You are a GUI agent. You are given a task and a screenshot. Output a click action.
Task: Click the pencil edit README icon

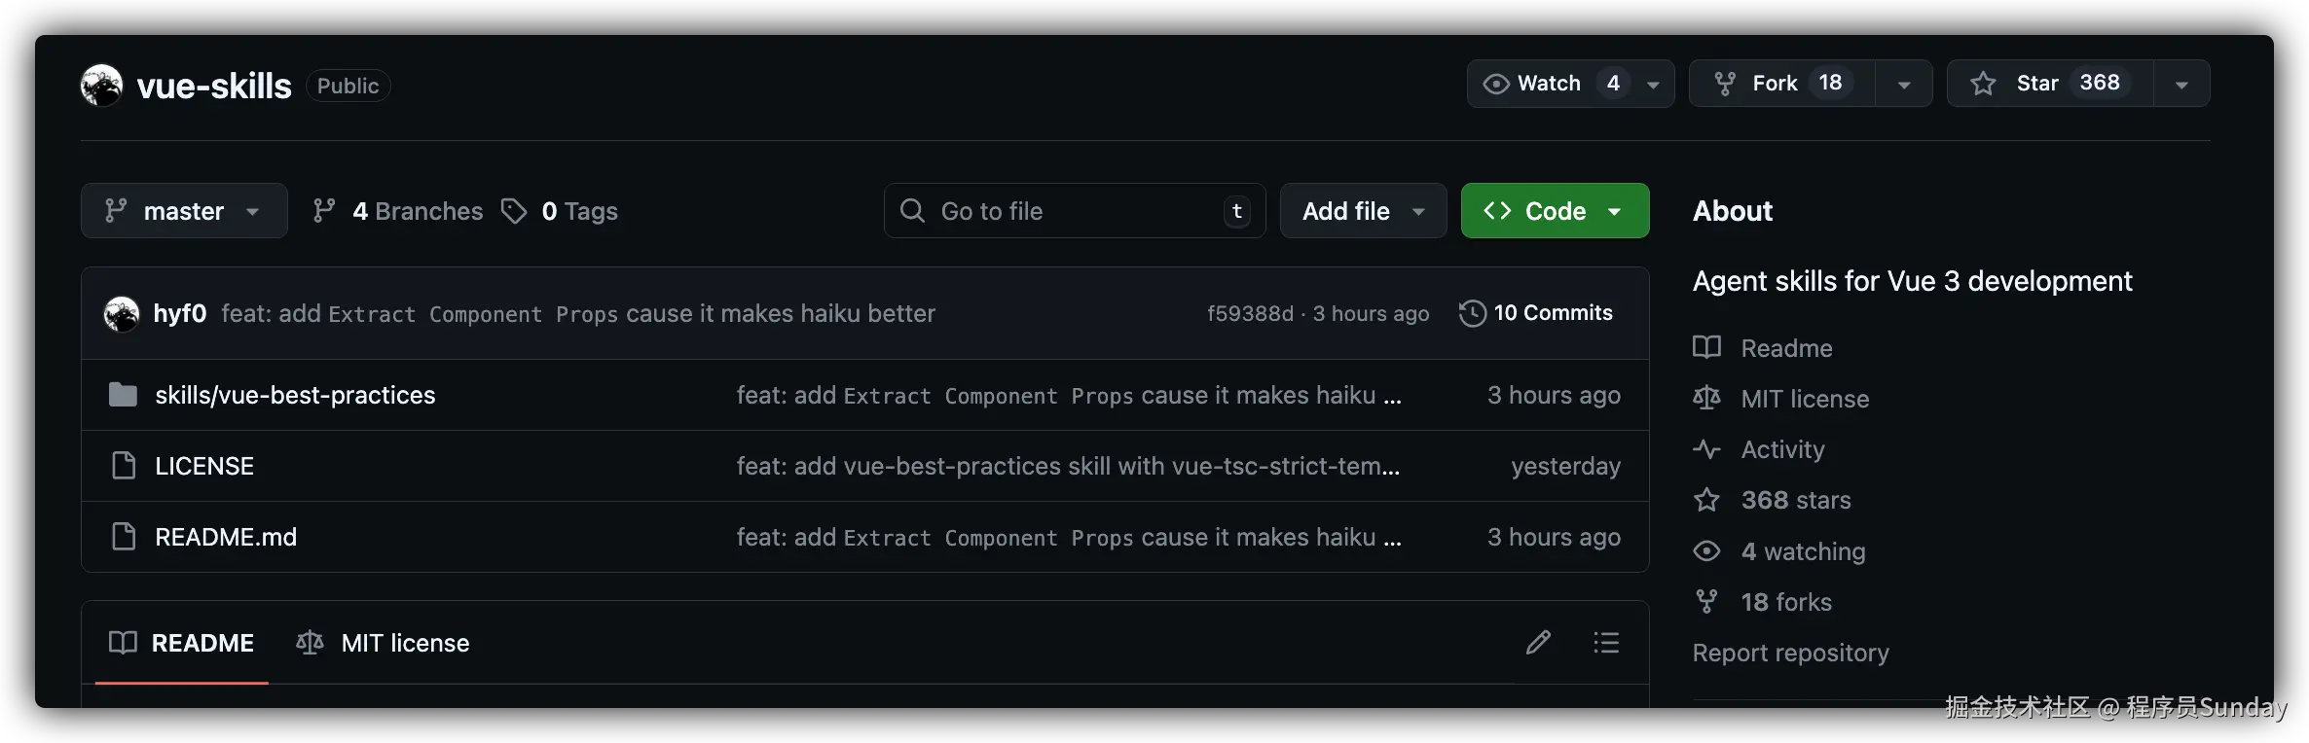1538,643
